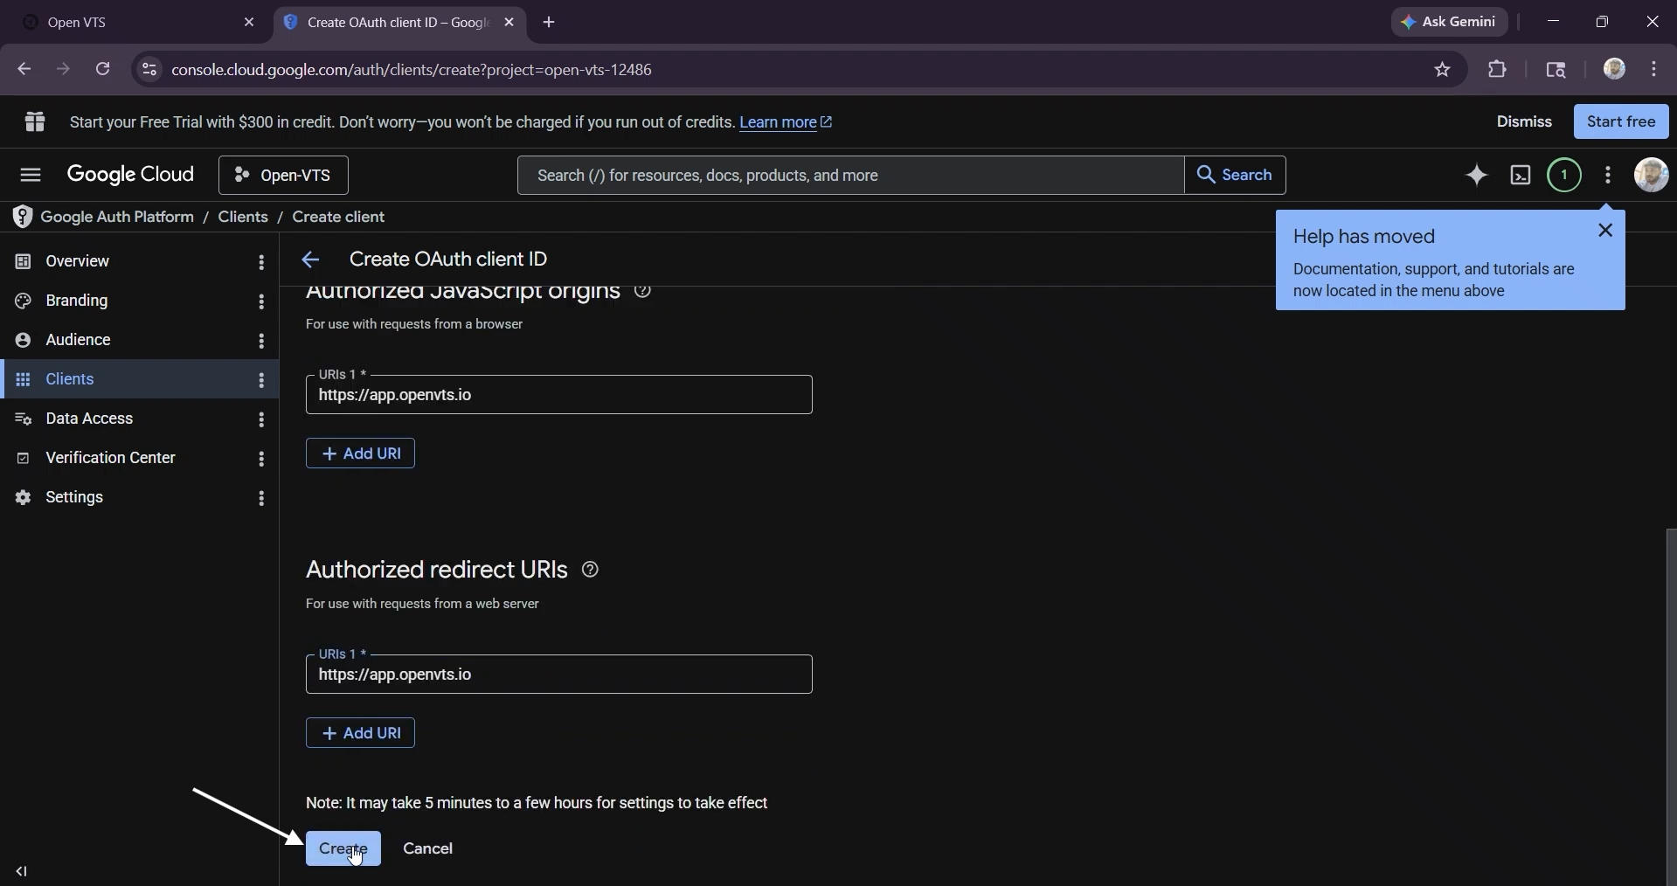Open the Verification Center three-dot menu
The height and width of the screenshot is (886, 1677).
[261, 459]
